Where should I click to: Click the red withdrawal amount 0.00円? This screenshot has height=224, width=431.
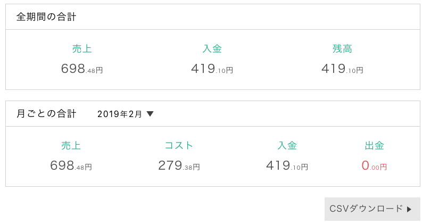375,165
